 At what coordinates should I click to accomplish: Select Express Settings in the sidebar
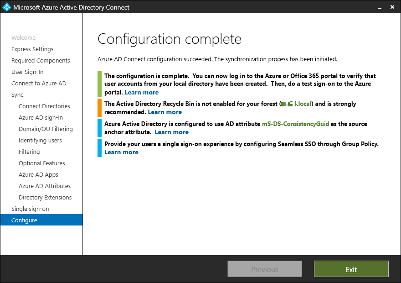coord(32,49)
